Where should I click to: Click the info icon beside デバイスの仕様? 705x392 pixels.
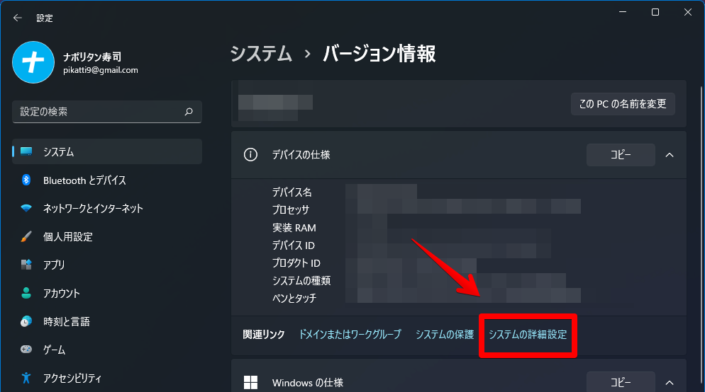[x=250, y=155]
